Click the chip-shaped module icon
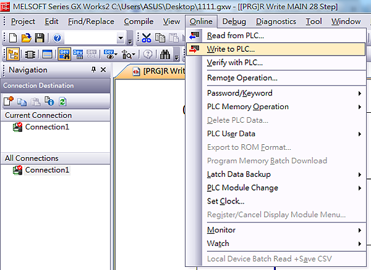371x270 pixels. click(30, 55)
